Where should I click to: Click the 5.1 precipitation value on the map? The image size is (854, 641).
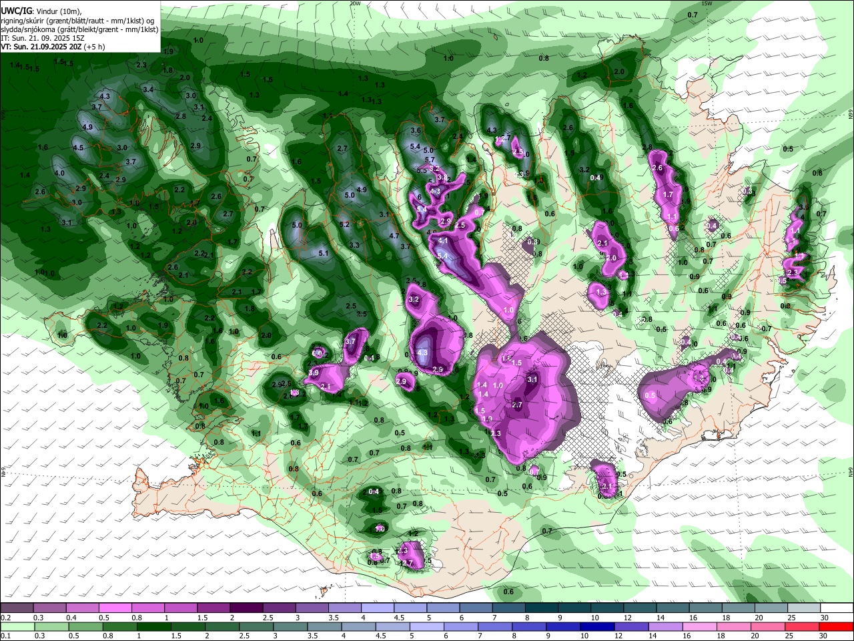324,253
